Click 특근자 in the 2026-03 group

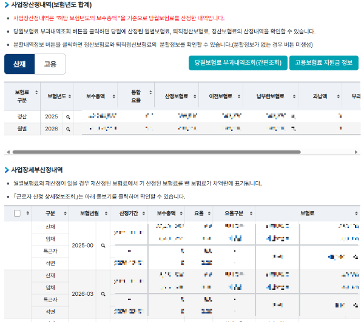pyautogui.click(x=50, y=300)
